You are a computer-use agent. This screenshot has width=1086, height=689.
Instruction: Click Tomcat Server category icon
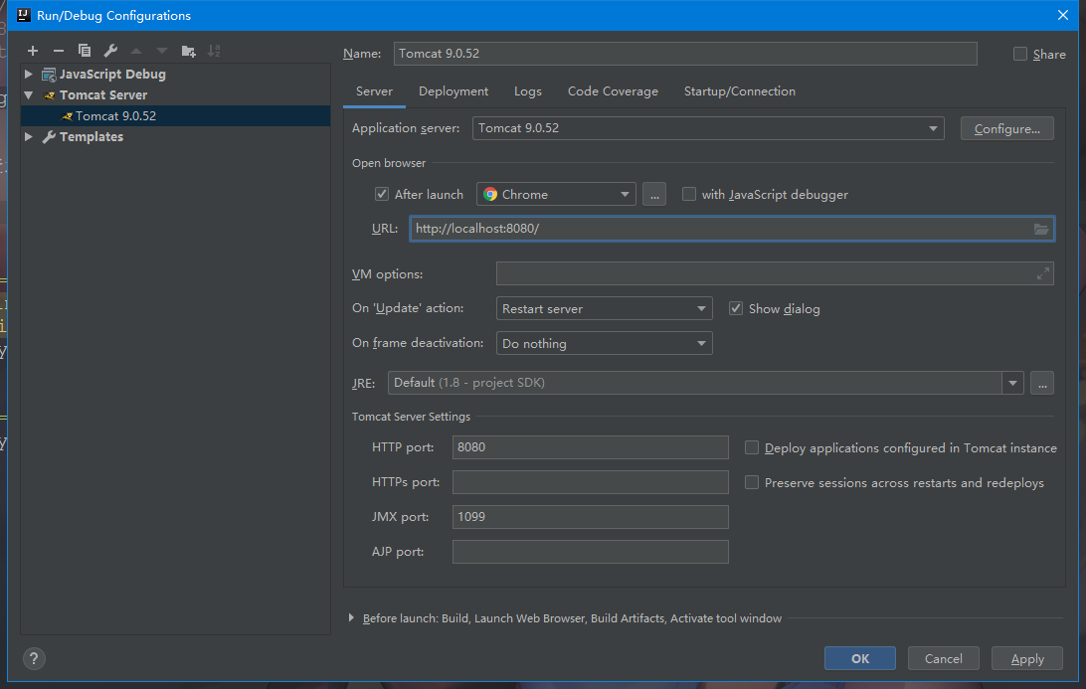pos(49,95)
